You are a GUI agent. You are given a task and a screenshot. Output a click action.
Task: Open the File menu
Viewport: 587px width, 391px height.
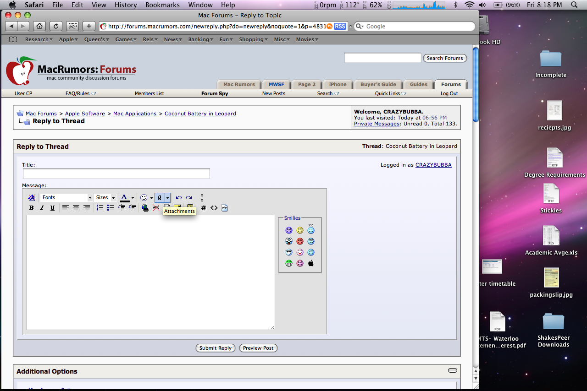coord(58,5)
